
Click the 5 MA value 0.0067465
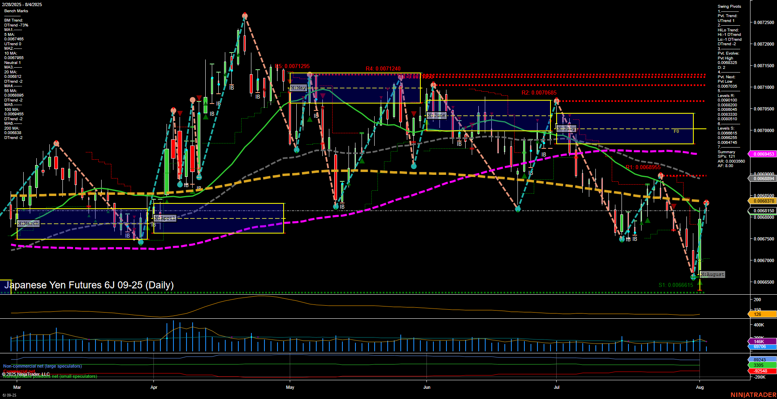[14, 39]
